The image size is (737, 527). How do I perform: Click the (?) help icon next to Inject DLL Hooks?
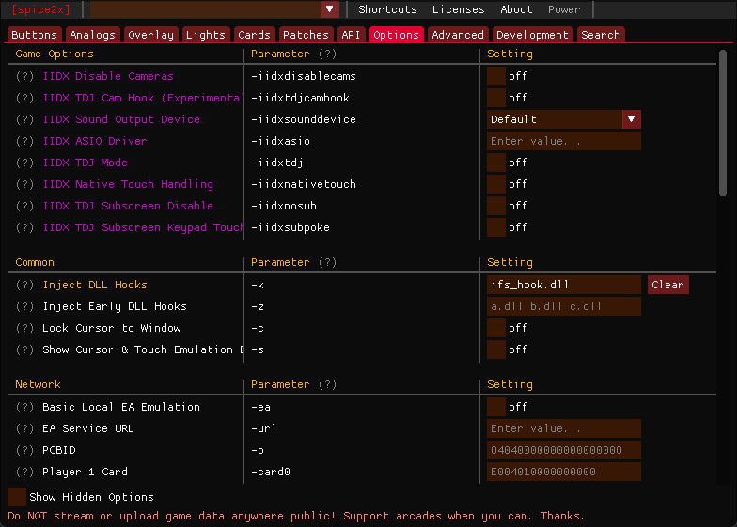point(25,285)
